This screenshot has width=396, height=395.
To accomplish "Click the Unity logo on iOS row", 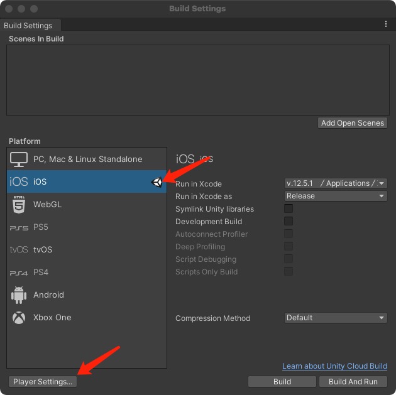I will 157,182.
